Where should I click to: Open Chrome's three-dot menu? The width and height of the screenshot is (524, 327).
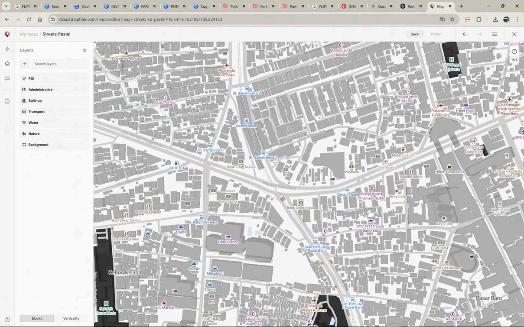coord(517,19)
